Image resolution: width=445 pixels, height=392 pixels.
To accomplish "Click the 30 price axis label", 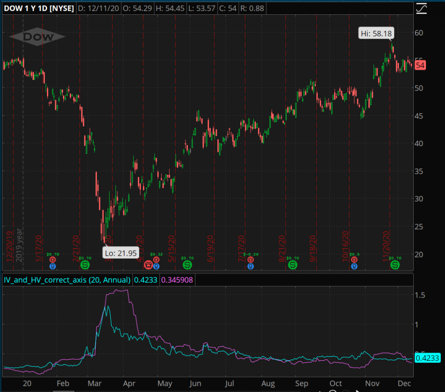I will [419, 199].
